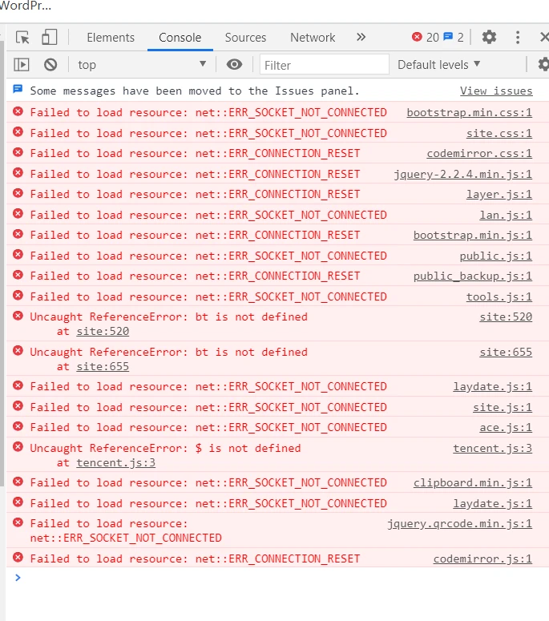
Task: Switch to the Elements tab
Action: click(x=111, y=38)
